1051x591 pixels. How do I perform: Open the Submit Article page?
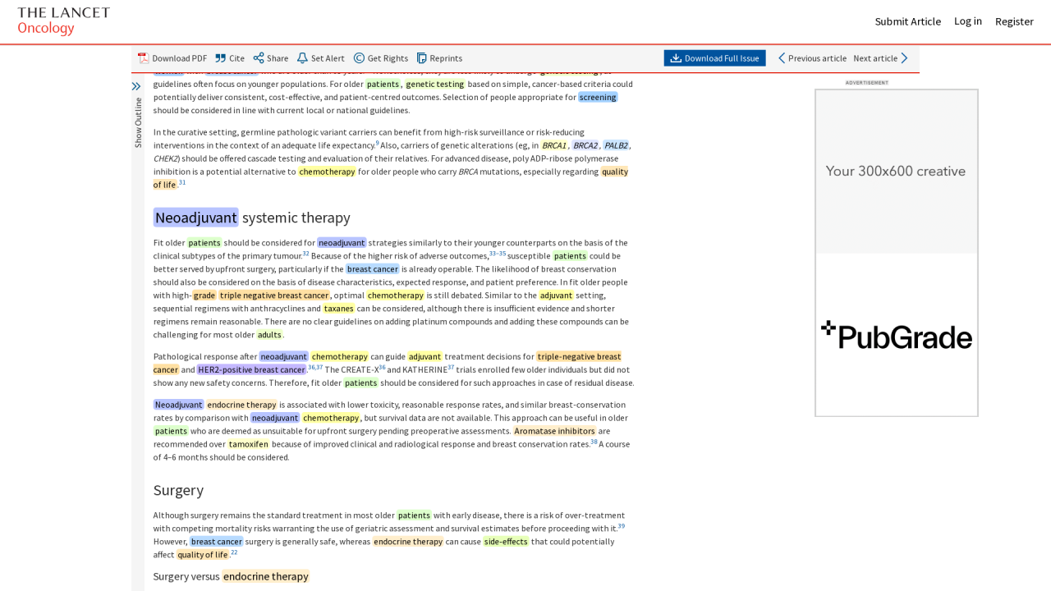click(x=907, y=21)
